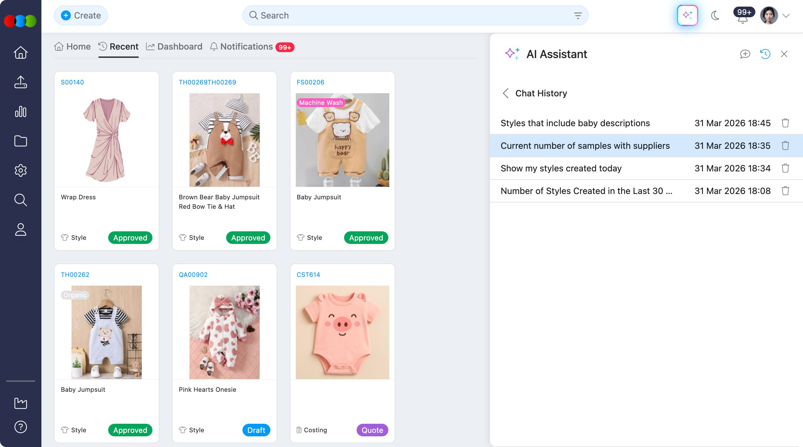This screenshot has width=803, height=447.
Task: Select the Quote status badge on CST614
Action: click(372, 430)
